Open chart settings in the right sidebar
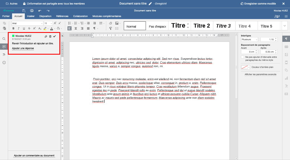290x160 pixels. (x=286, y=78)
